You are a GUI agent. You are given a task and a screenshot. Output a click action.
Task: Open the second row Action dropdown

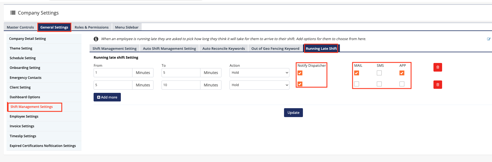point(259,85)
